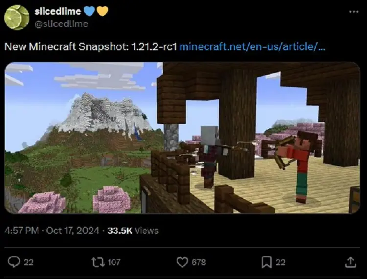
Task: Open the minecraft.net article link
Action: tap(252, 46)
